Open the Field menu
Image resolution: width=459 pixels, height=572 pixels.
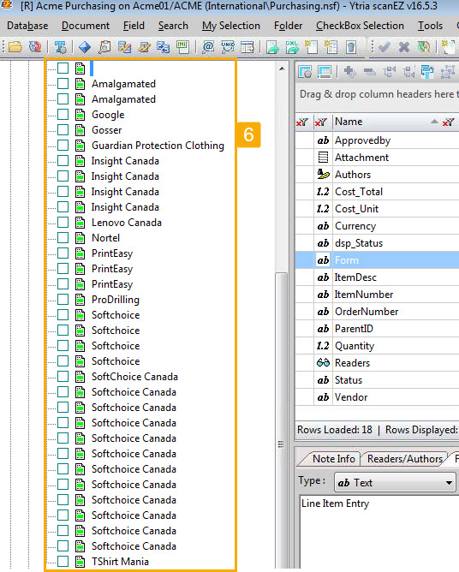[x=134, y=26]
